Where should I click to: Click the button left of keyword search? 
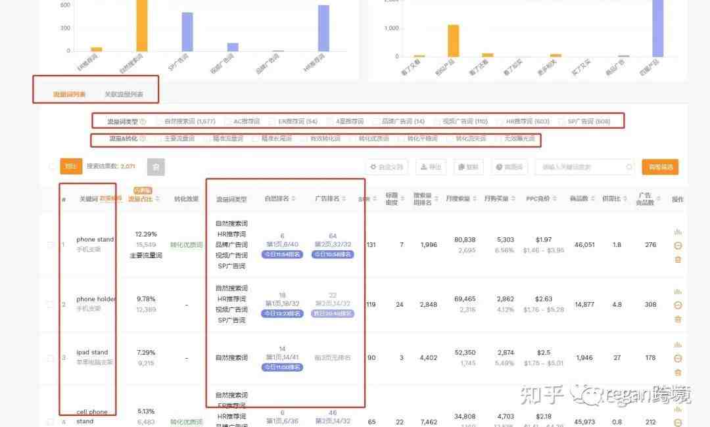point(509,167)
